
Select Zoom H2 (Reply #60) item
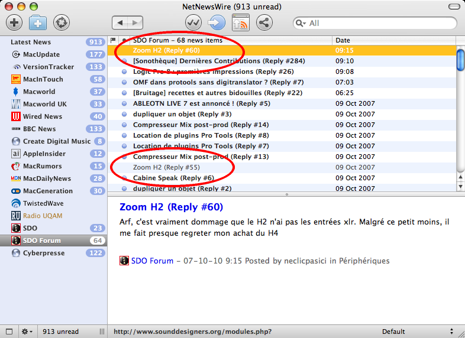point(282,50)
